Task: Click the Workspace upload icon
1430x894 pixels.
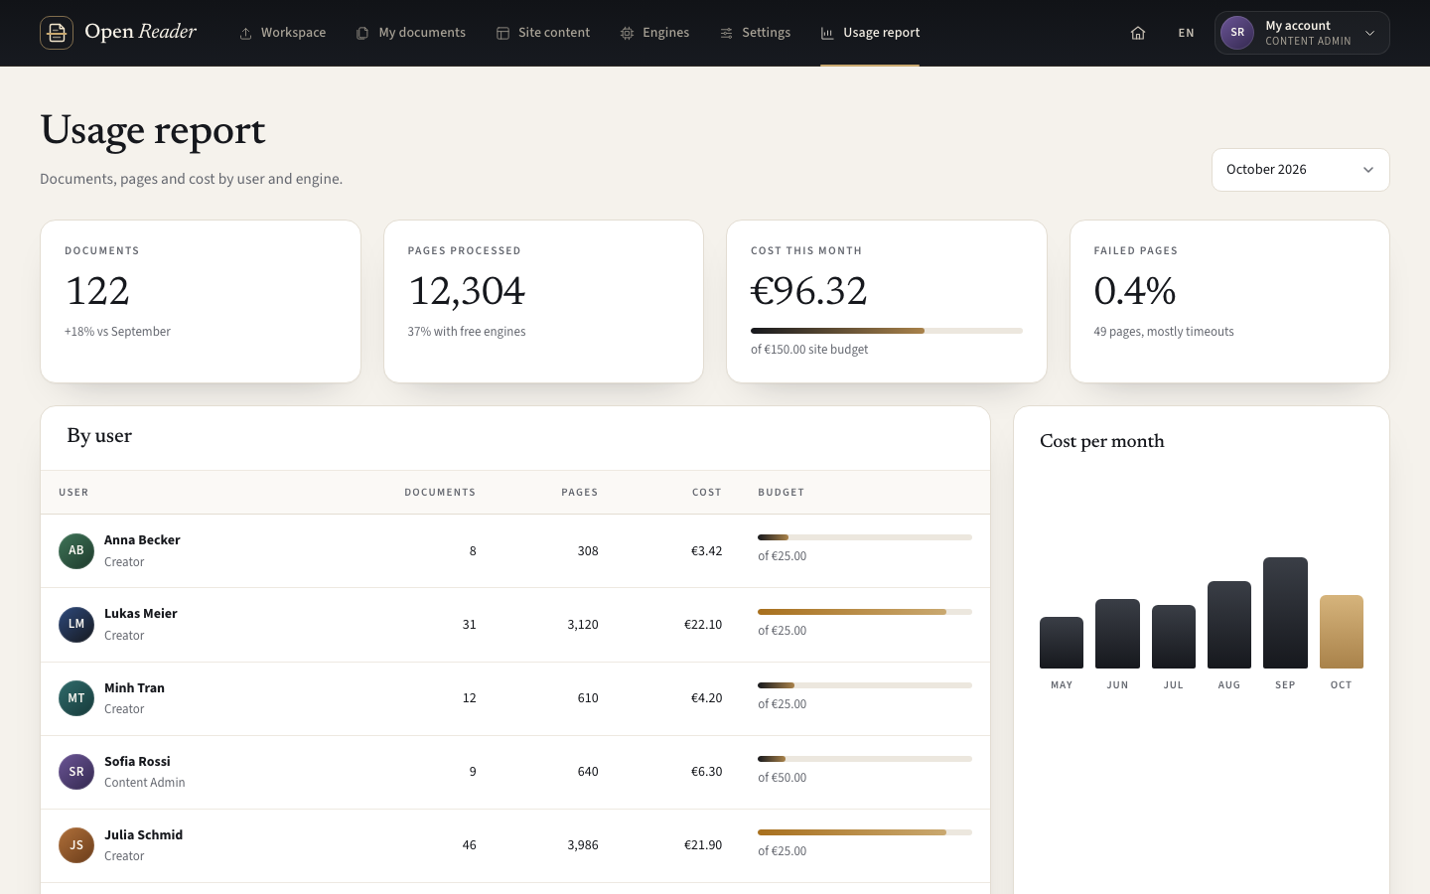Action: (x=245, y=33)
